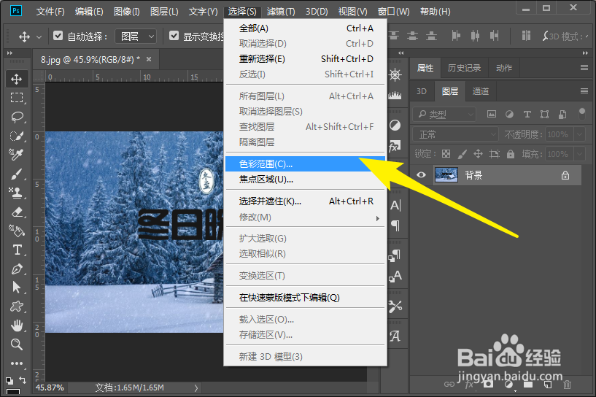Select the Rectangular Marquee tool

coord(16,98)
